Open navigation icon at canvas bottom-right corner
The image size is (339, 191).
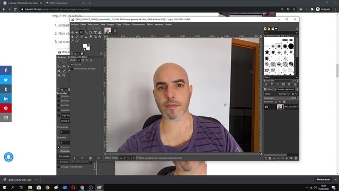(x=261, y=154)
